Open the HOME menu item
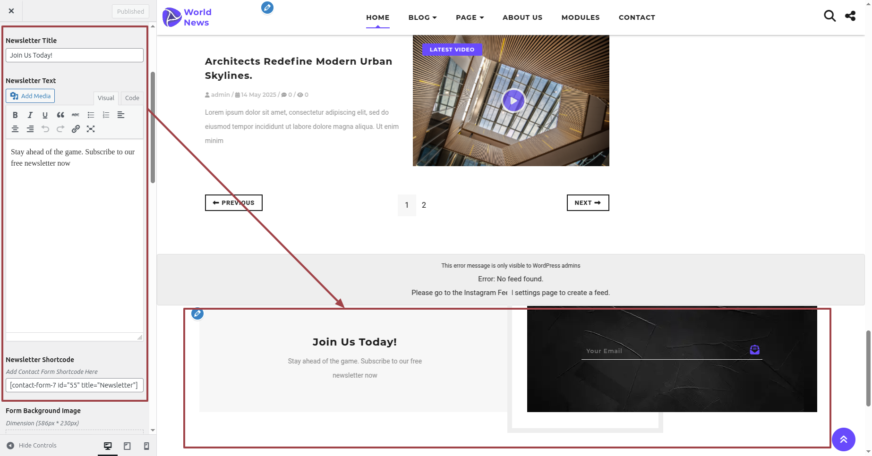 point(378,17)
